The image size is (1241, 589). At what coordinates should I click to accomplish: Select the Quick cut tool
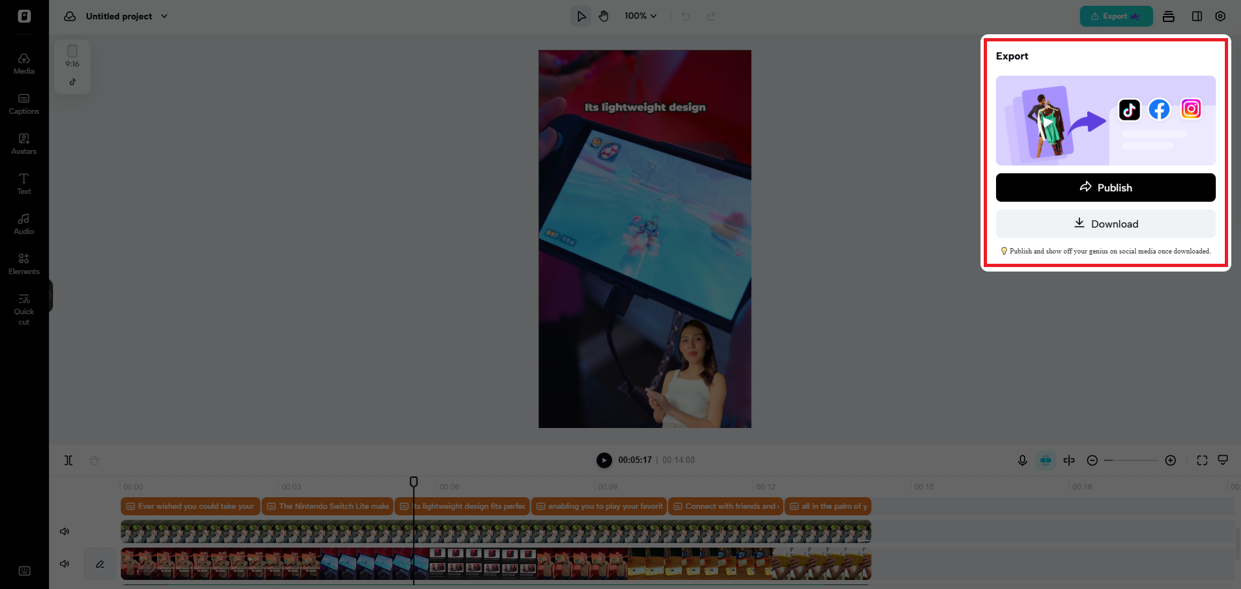[23, 307]
